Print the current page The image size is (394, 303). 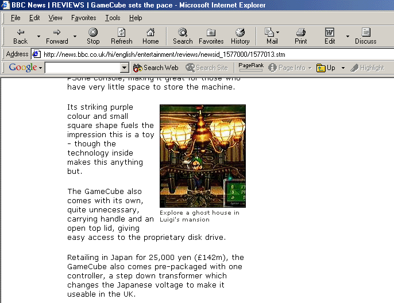301,36
